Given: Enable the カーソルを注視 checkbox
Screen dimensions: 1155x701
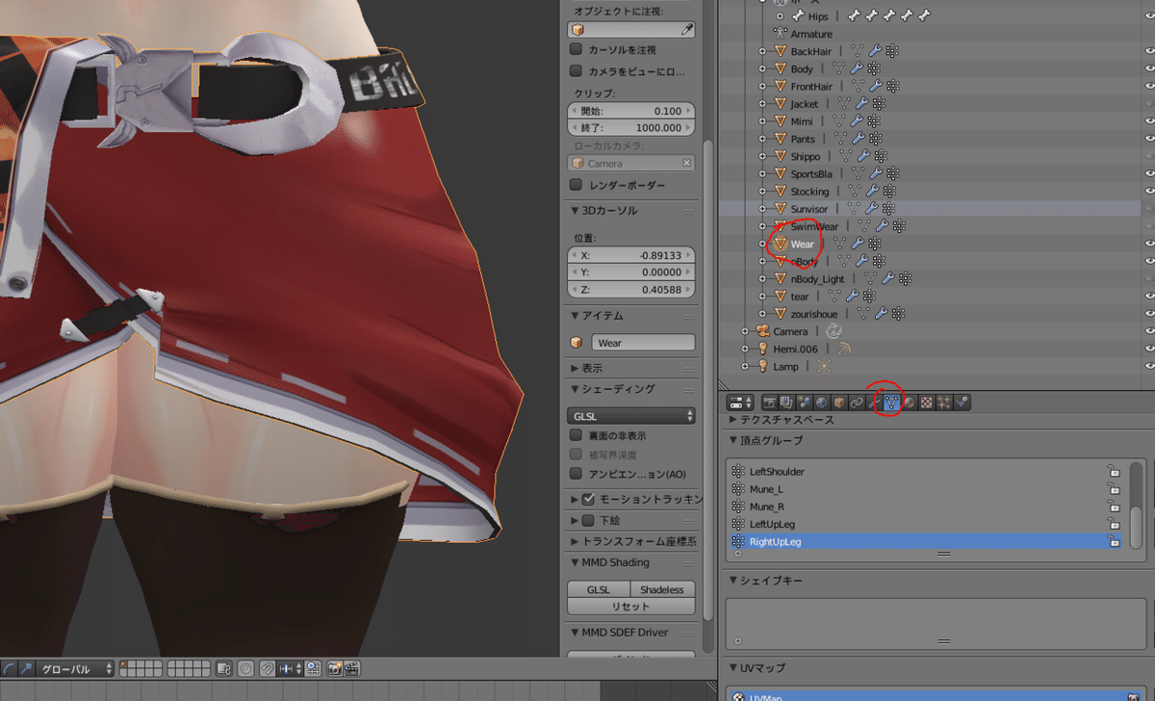Looking at the screenshot, I should pyautogui.click(x=577, y=49).
